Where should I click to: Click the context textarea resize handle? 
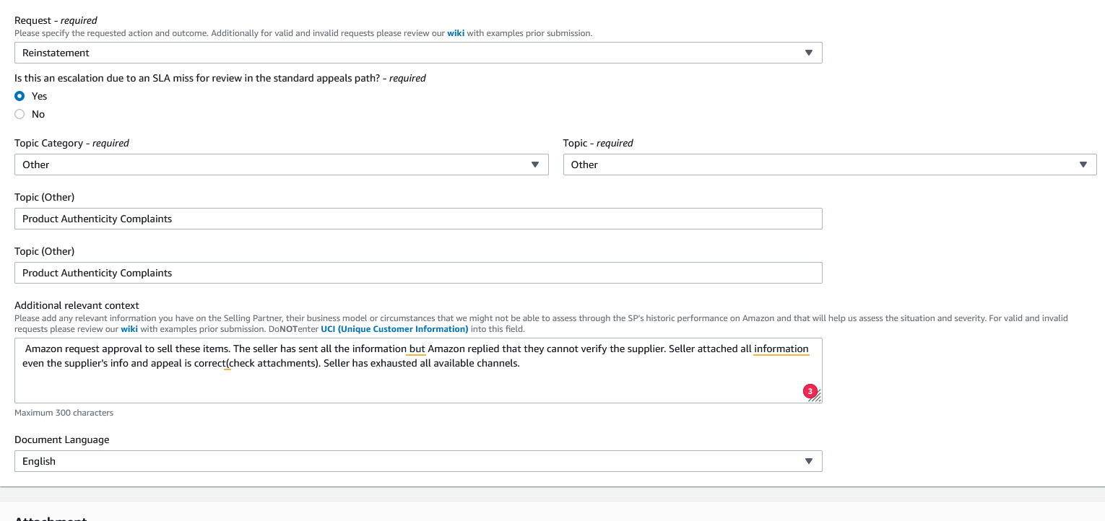(x=817, y=397)
